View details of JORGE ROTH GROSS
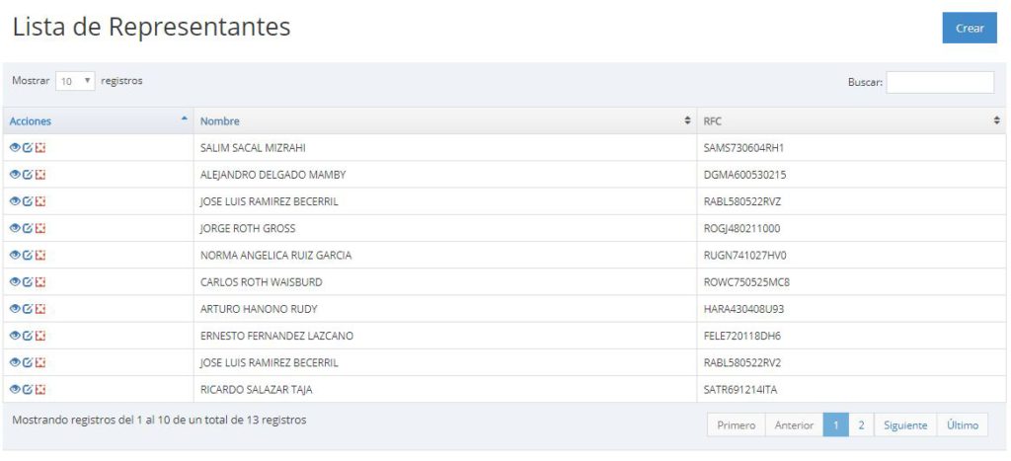This screenshot has width=1011, height=461. pos(15,228)
